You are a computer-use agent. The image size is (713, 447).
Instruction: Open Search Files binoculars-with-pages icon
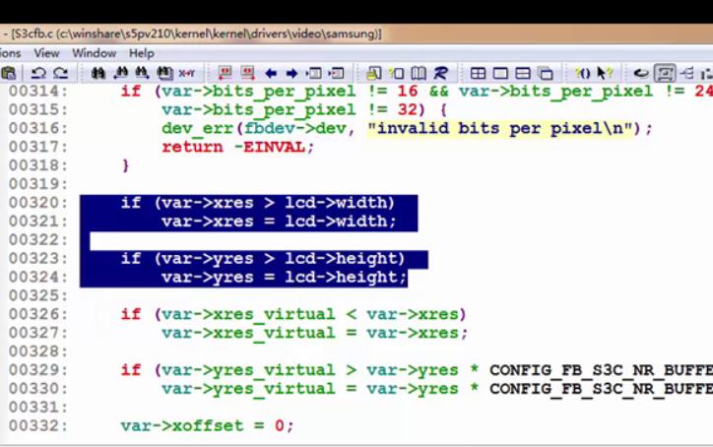tap(164, 73)
